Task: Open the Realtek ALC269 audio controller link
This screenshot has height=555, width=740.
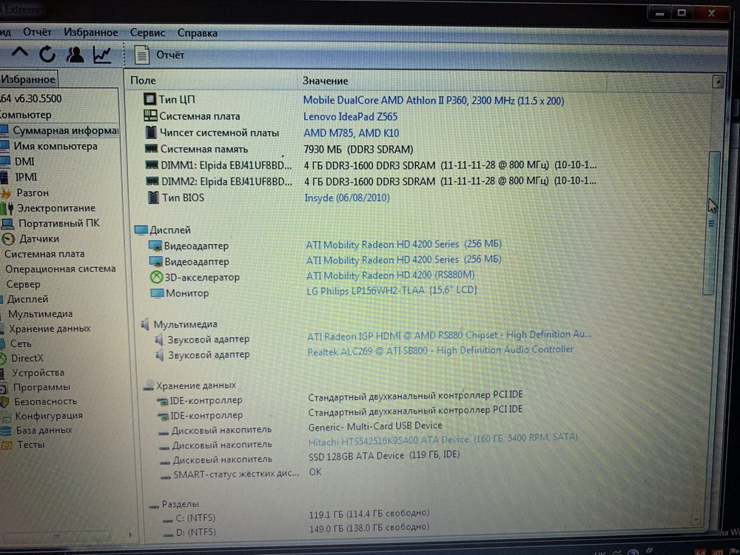Action: pos(440,351)
